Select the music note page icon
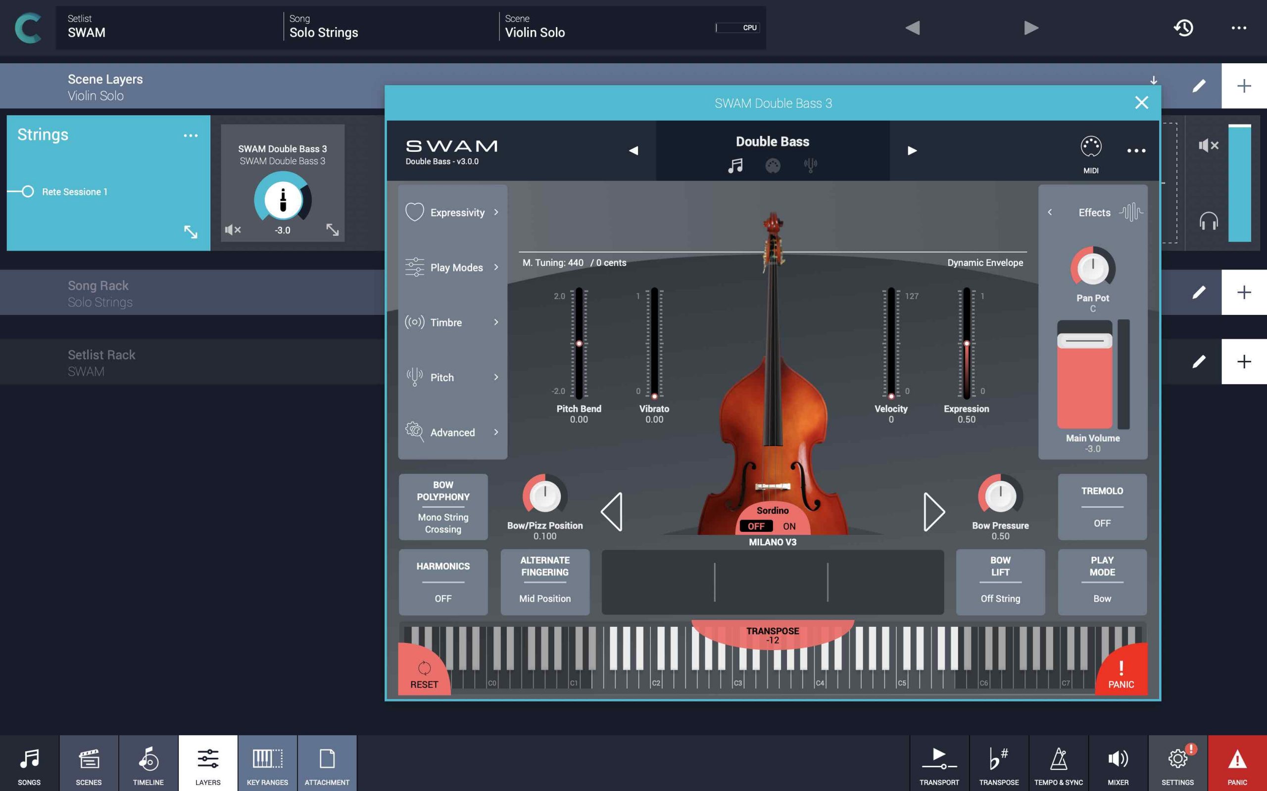Image resolution: width=1267 pixels, height=791 pixels. [735, 166]
